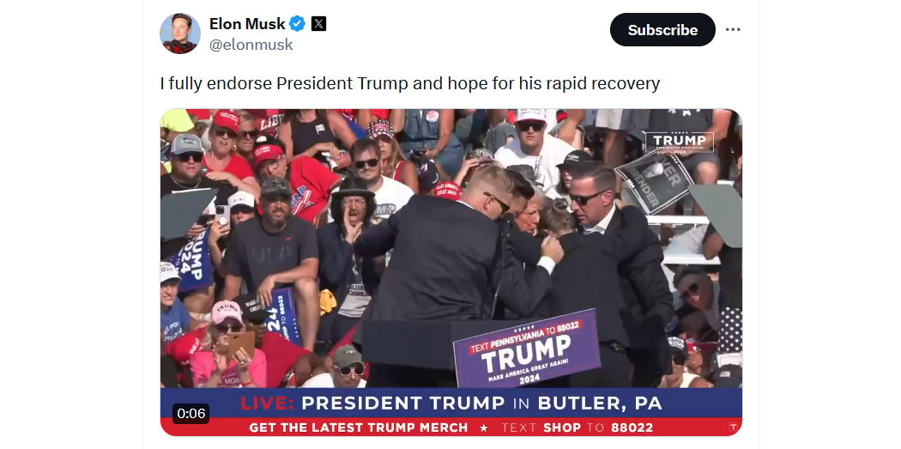Click the red T logo icon on video
901x449 pixels.
click(733, 428)
